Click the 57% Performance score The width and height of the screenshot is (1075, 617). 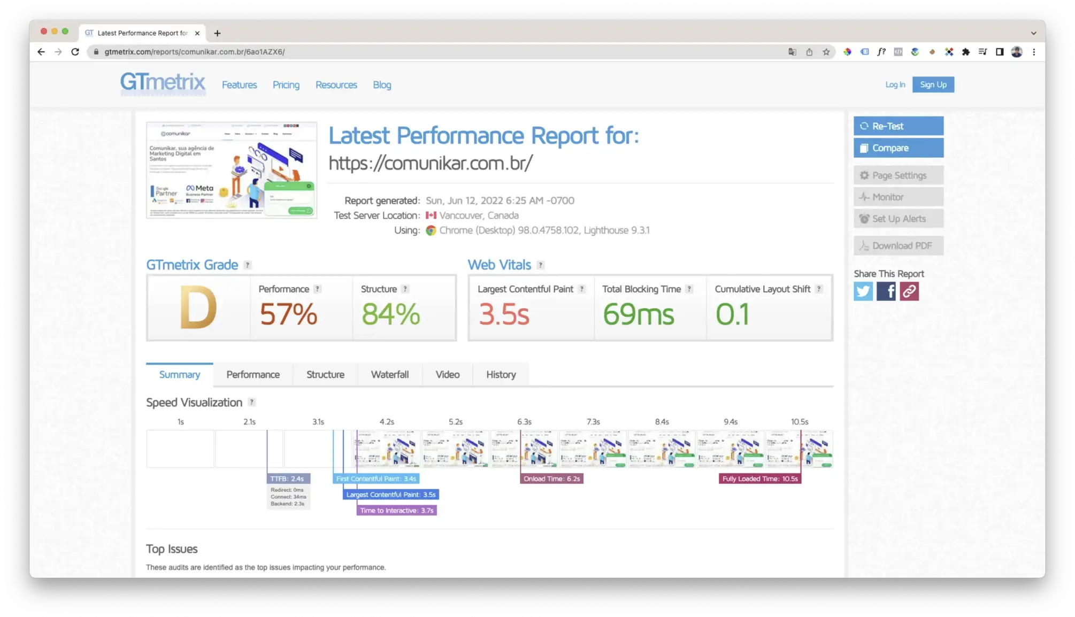tap(288, 314)
